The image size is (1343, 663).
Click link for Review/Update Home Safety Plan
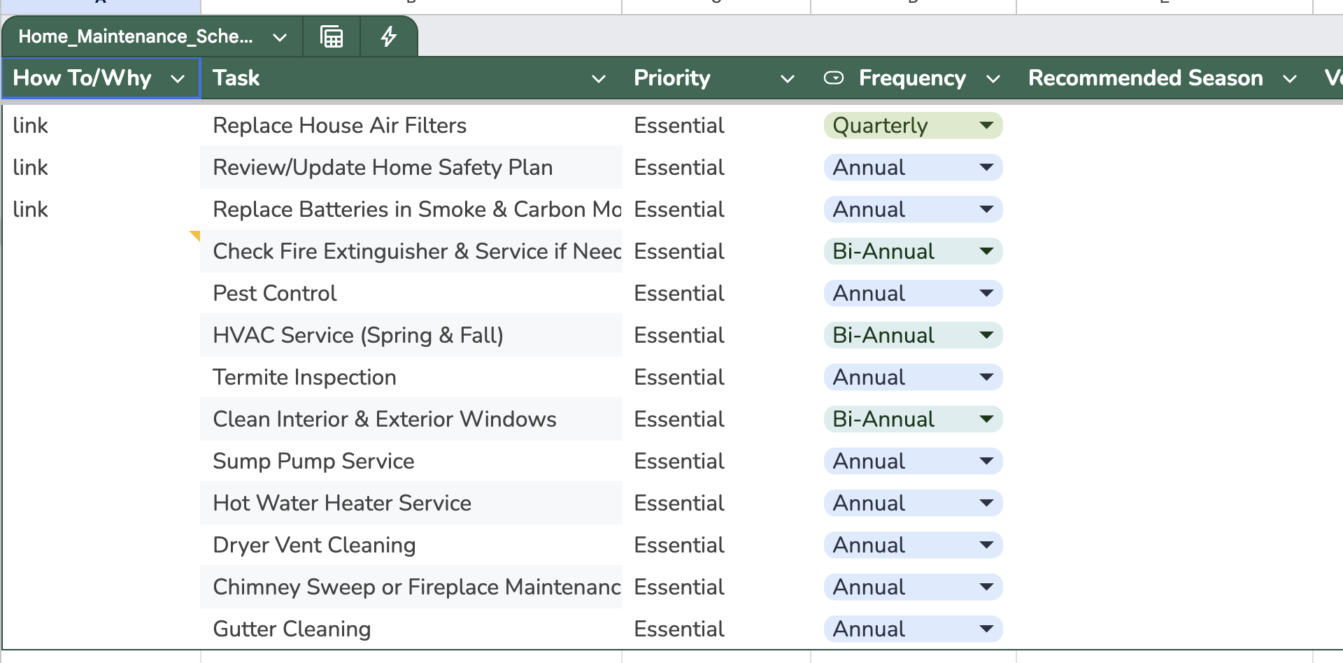[31, 168]
